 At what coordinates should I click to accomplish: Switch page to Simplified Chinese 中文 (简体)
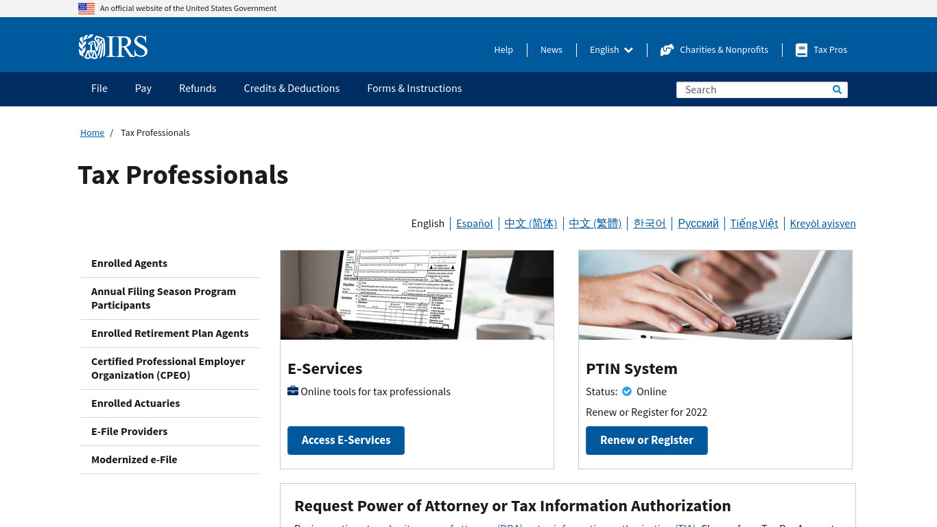coord(531,224)
